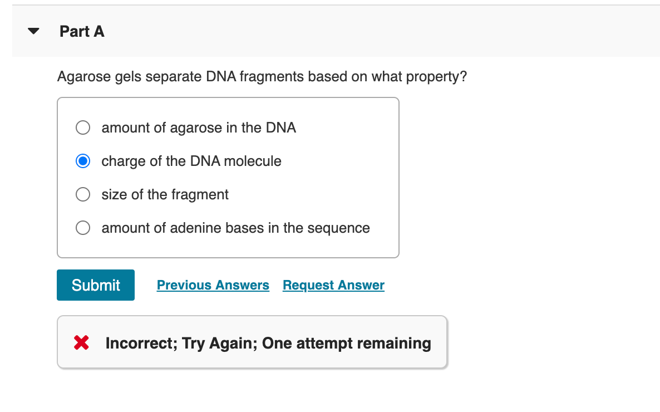Select the amount of agarose radio button
This screenshot has height=412, width=660.
click(83, 128)
